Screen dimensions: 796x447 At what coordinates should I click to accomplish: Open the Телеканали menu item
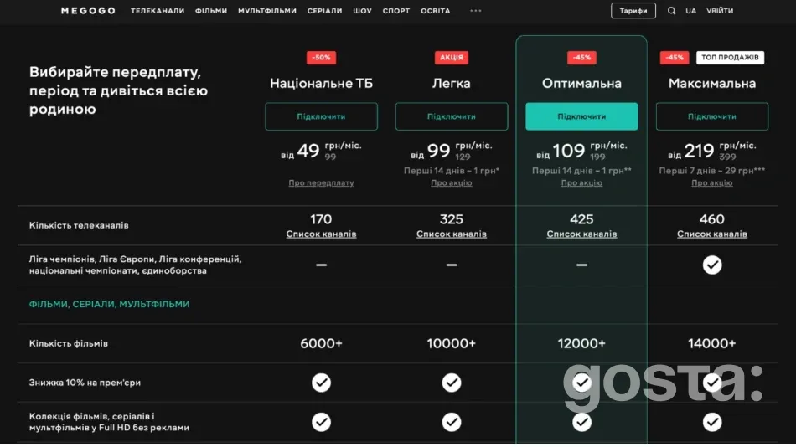coord(158,11)
